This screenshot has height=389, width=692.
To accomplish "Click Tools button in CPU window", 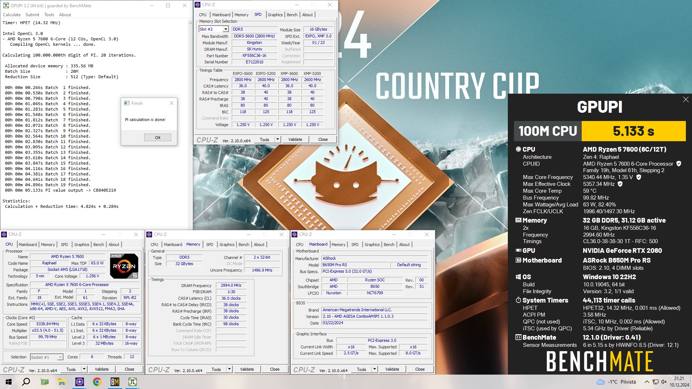I will tap(71, 369).
